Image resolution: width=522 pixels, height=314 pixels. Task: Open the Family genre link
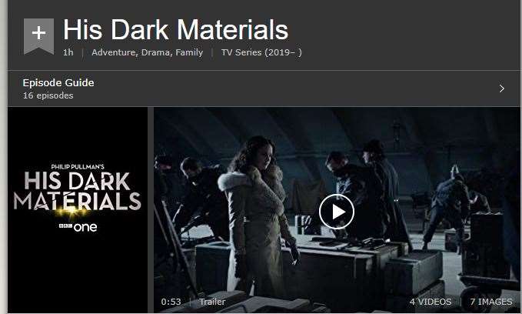click(x=189, y=52)
